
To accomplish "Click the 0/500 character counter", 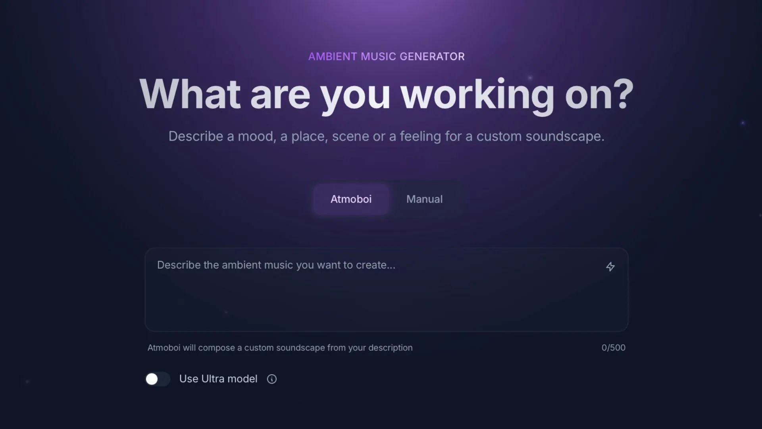I will click(x=613, y=348).
